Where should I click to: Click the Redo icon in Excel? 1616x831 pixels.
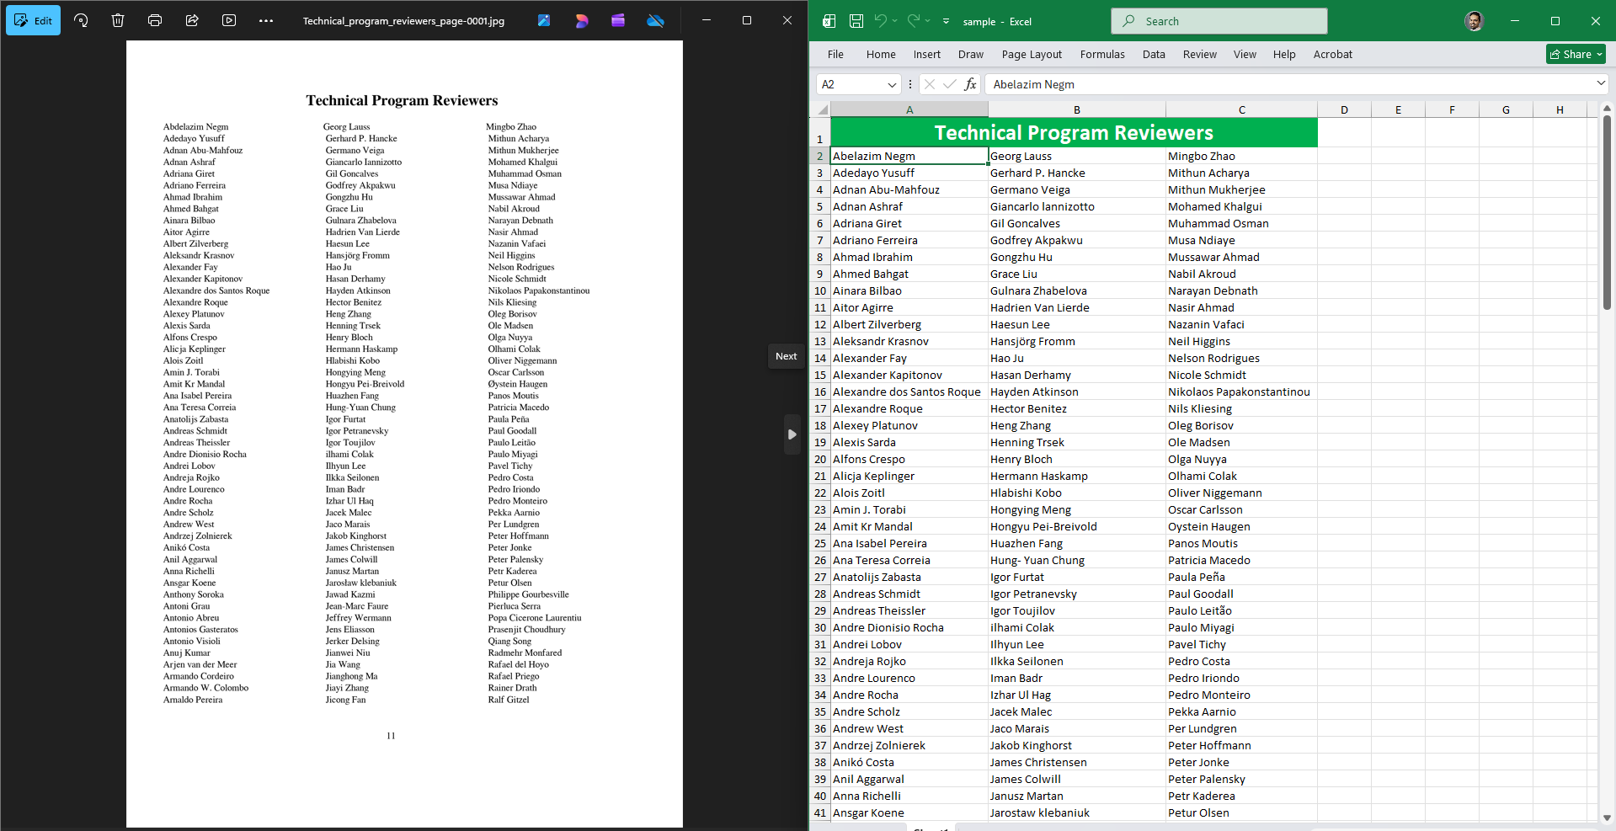pyautogui.click(x=913, y=21)
